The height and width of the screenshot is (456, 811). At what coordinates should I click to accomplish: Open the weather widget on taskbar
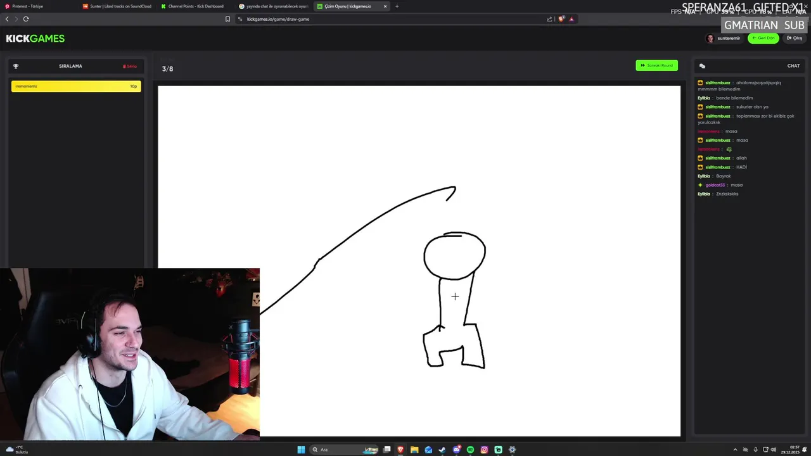[x=16, y=450]
